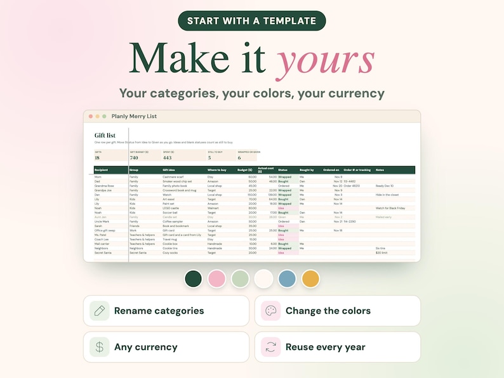
Task: Click the Ready Dec 10 note
Action: (385, 186)
